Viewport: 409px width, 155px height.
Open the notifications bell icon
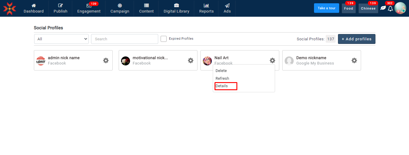click(390, 8)
